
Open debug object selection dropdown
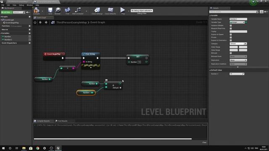(x=142, y=10)
